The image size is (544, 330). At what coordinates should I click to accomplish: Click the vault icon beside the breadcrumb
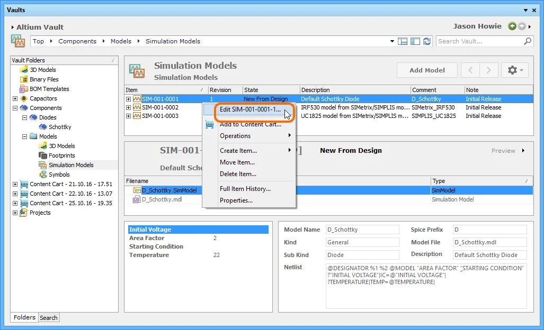18,41
